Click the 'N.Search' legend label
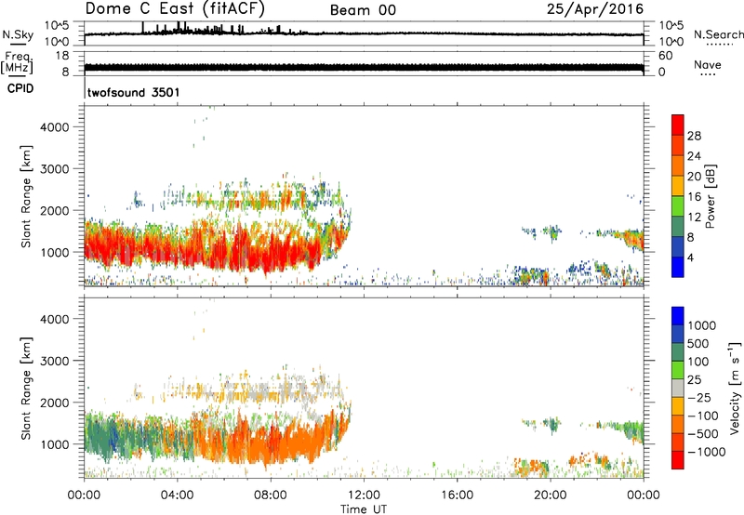The image size is (744, 515). tap(718, 34)
